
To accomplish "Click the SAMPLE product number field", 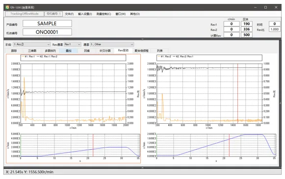I will pyautogui.click(x=47, y=23).
